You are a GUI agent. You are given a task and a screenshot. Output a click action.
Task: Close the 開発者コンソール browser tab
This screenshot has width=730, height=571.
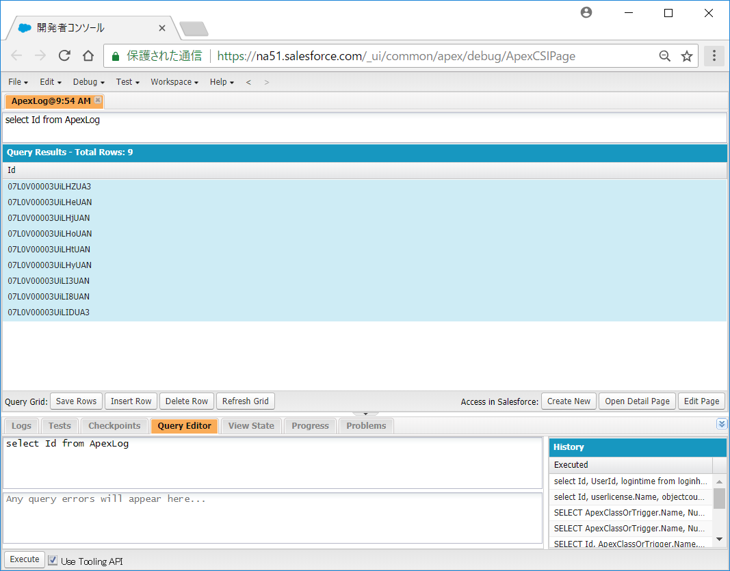tap(162, 28)
